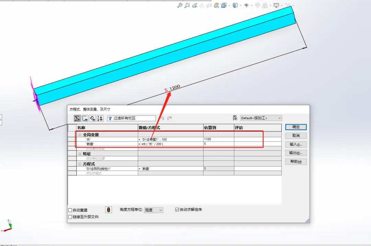Viewport: 371px width, 246px height.
Task: Click the 帮助 button
Action: coord(295,161)
